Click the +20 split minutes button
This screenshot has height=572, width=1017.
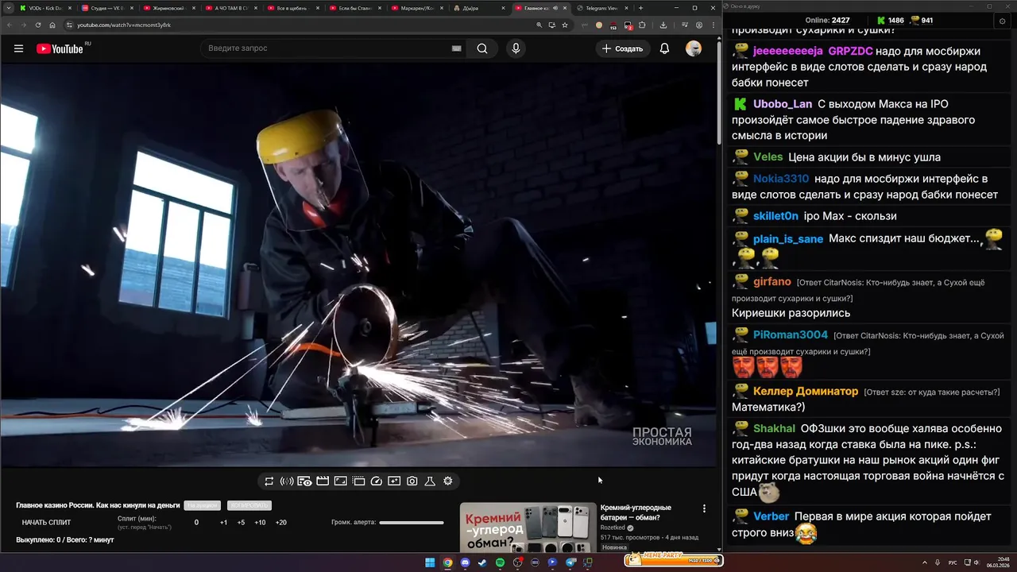click(280, 523)
